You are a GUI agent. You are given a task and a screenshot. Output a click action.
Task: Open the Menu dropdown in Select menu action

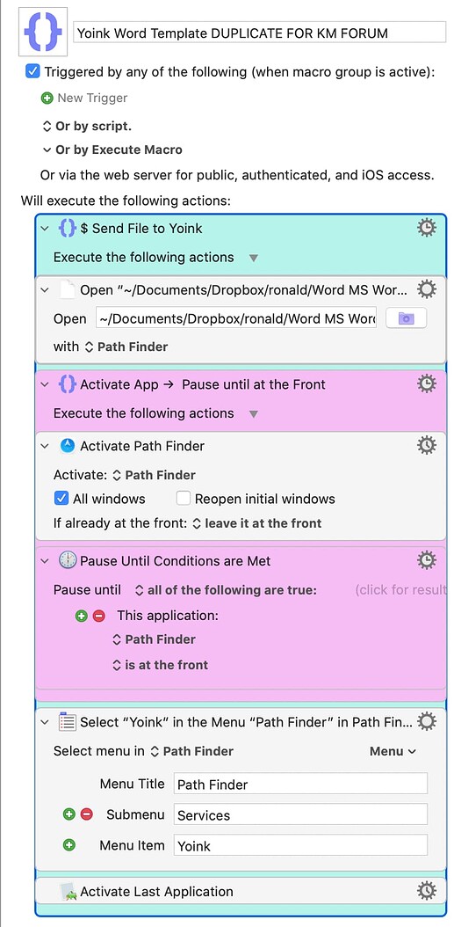click(x=393, y=751)
